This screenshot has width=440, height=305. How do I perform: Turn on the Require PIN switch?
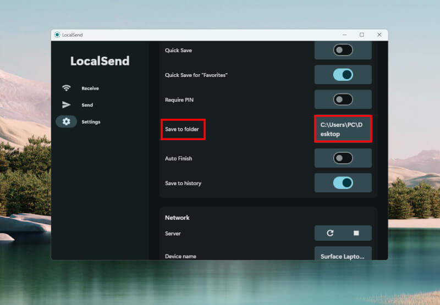tap(343, 99)
